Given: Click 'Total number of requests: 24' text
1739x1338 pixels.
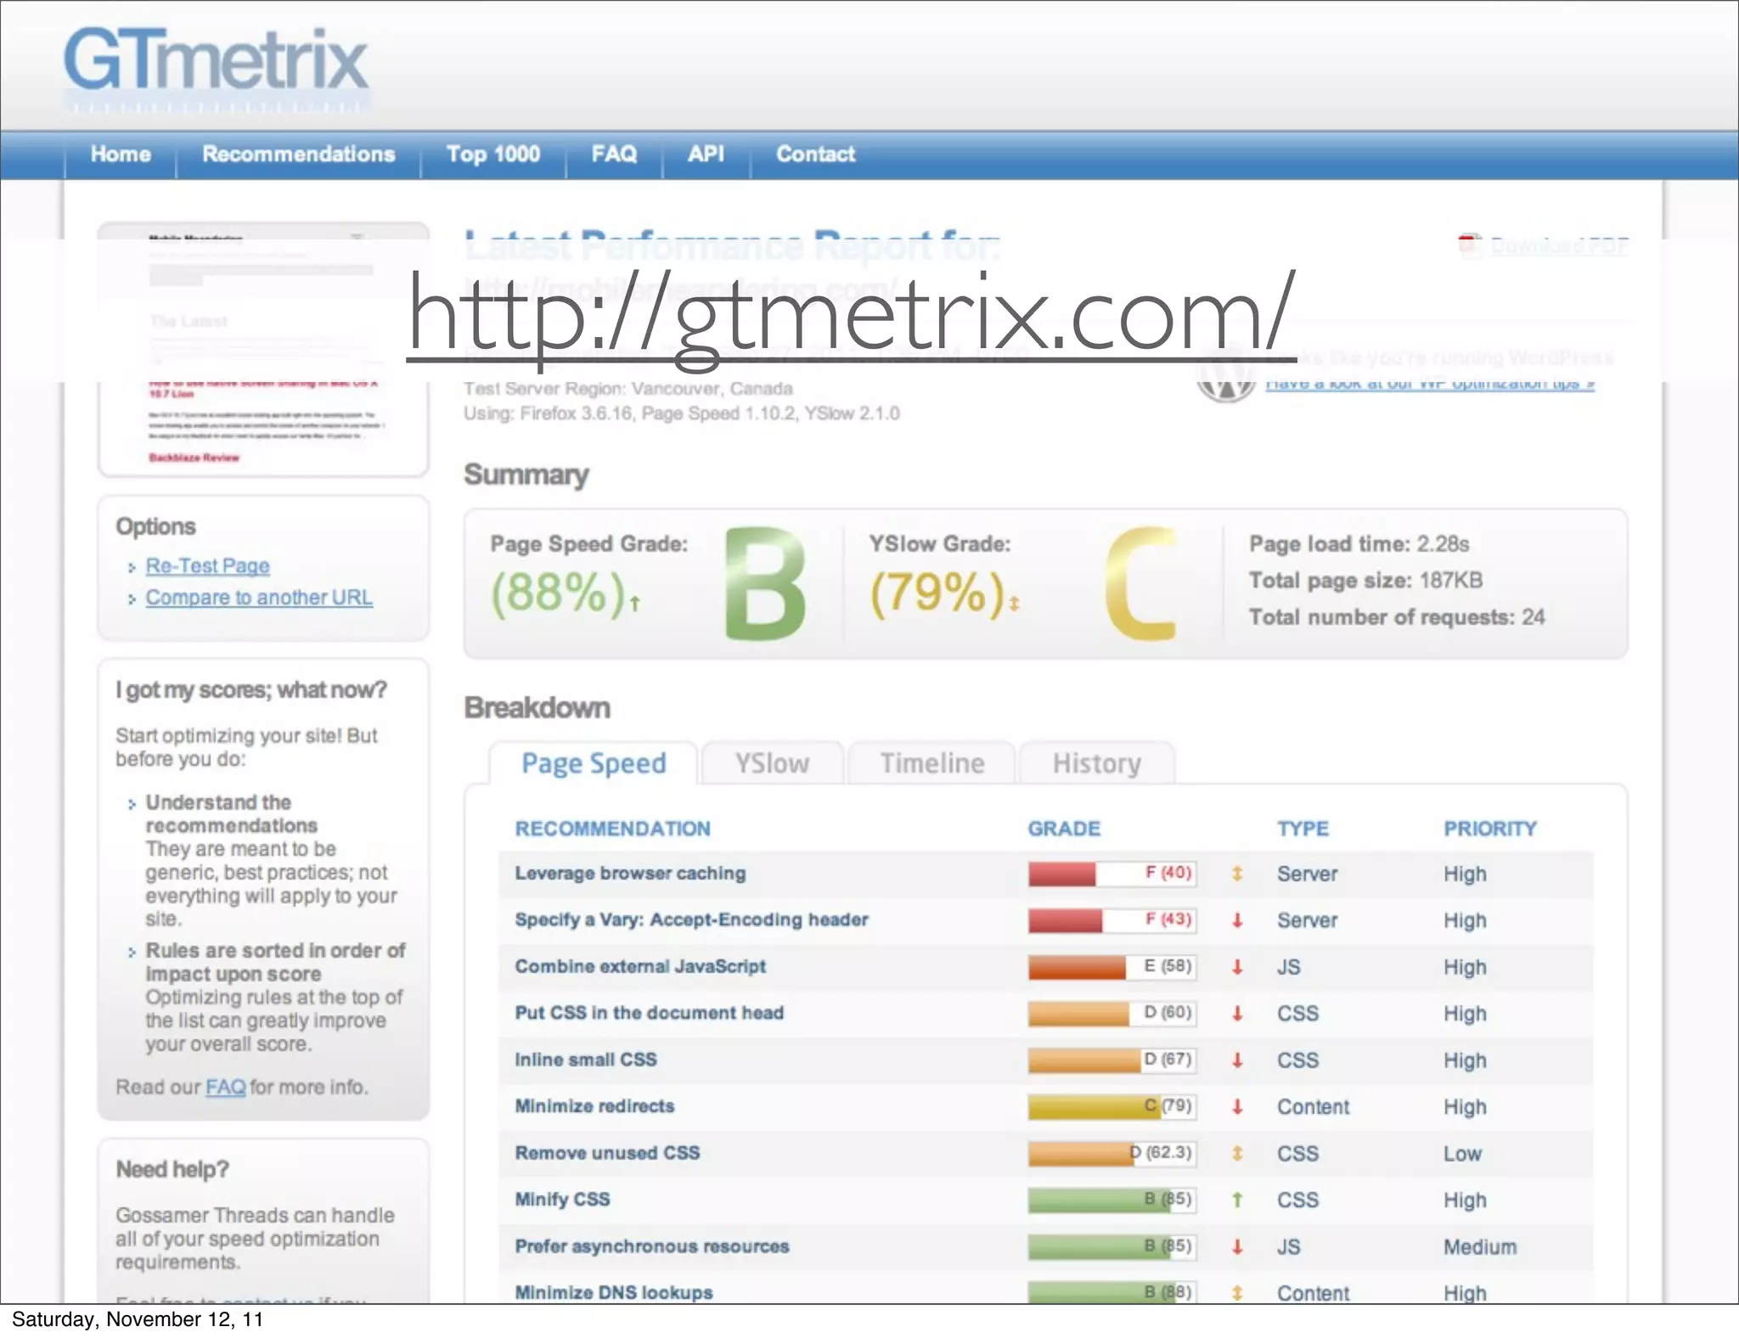Looking at the screenshot, I should [1397, 617].
